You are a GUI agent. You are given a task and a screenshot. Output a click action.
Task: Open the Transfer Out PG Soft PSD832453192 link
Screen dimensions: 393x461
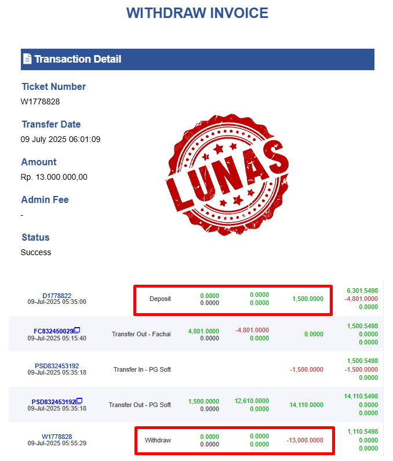(x=54, y=402)
